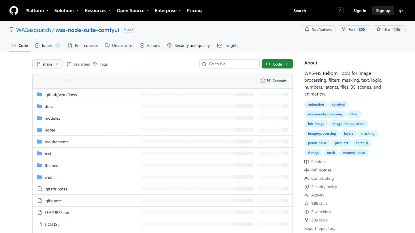Click the eye icon next to 2 watching
Screen dimensions: 415x233
click(x=307, y=212)
